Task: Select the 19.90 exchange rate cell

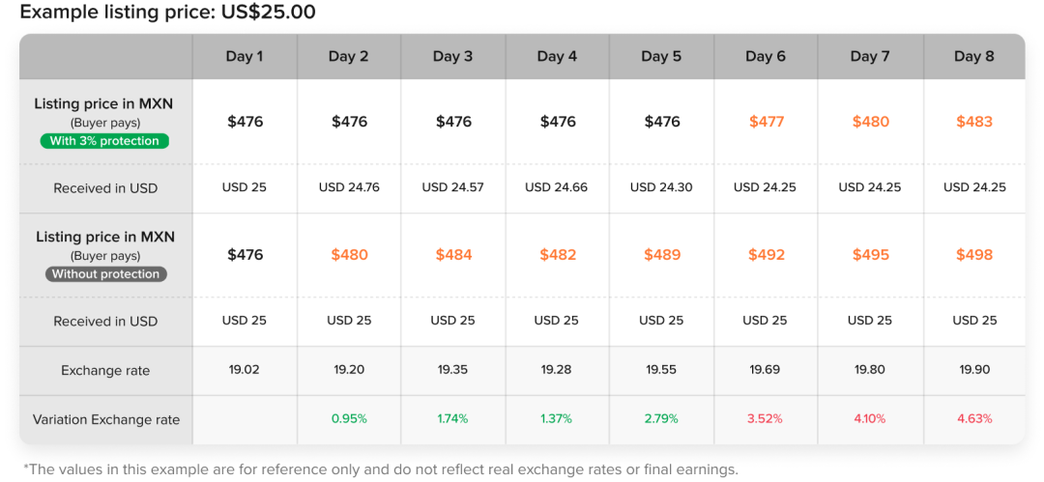Action: [974, 370]
